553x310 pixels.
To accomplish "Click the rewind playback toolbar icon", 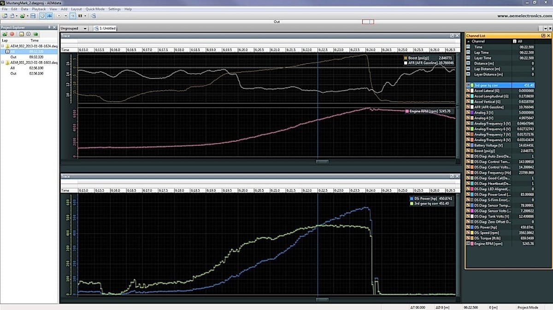I will click(65, 16).
